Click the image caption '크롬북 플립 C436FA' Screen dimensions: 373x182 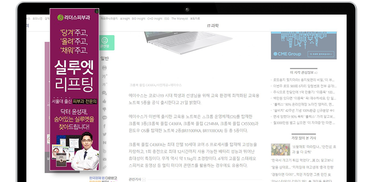point(156,85)
